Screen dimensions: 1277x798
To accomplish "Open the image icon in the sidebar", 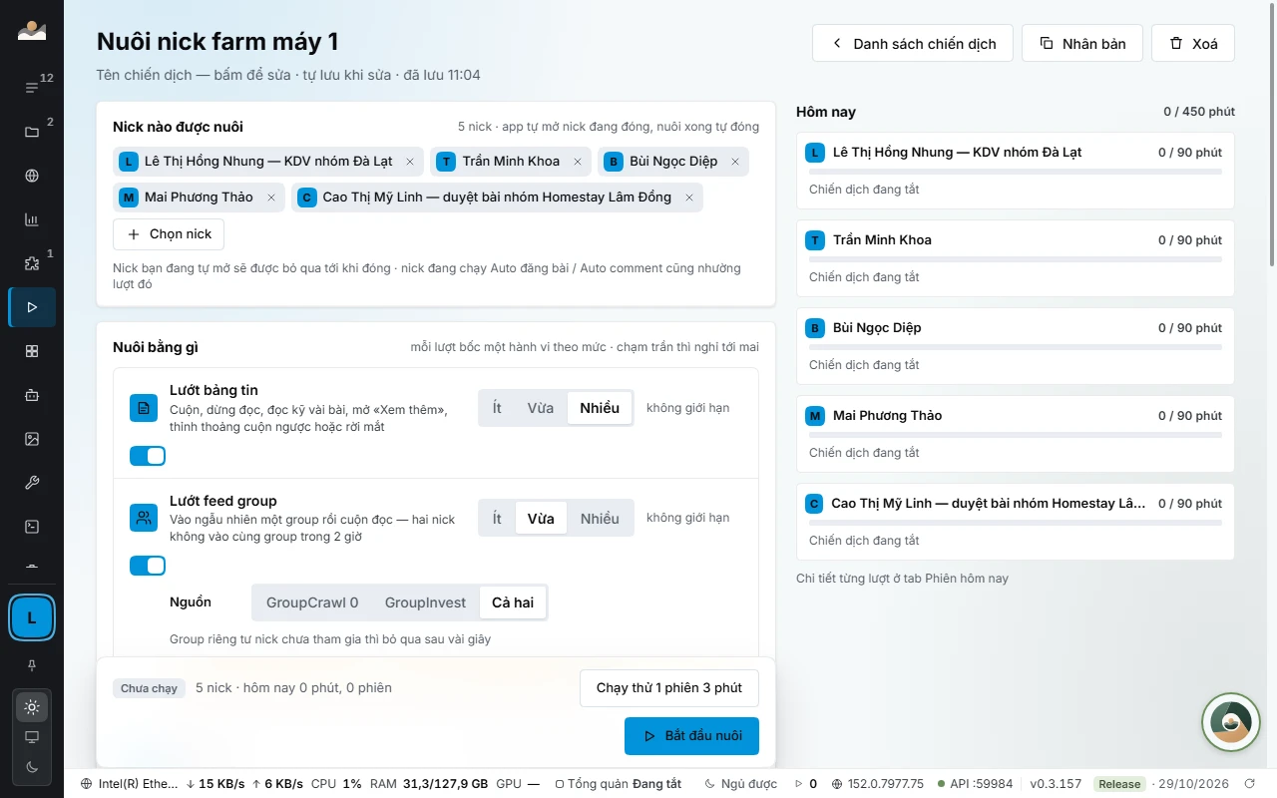I will (x=32, y=439).
